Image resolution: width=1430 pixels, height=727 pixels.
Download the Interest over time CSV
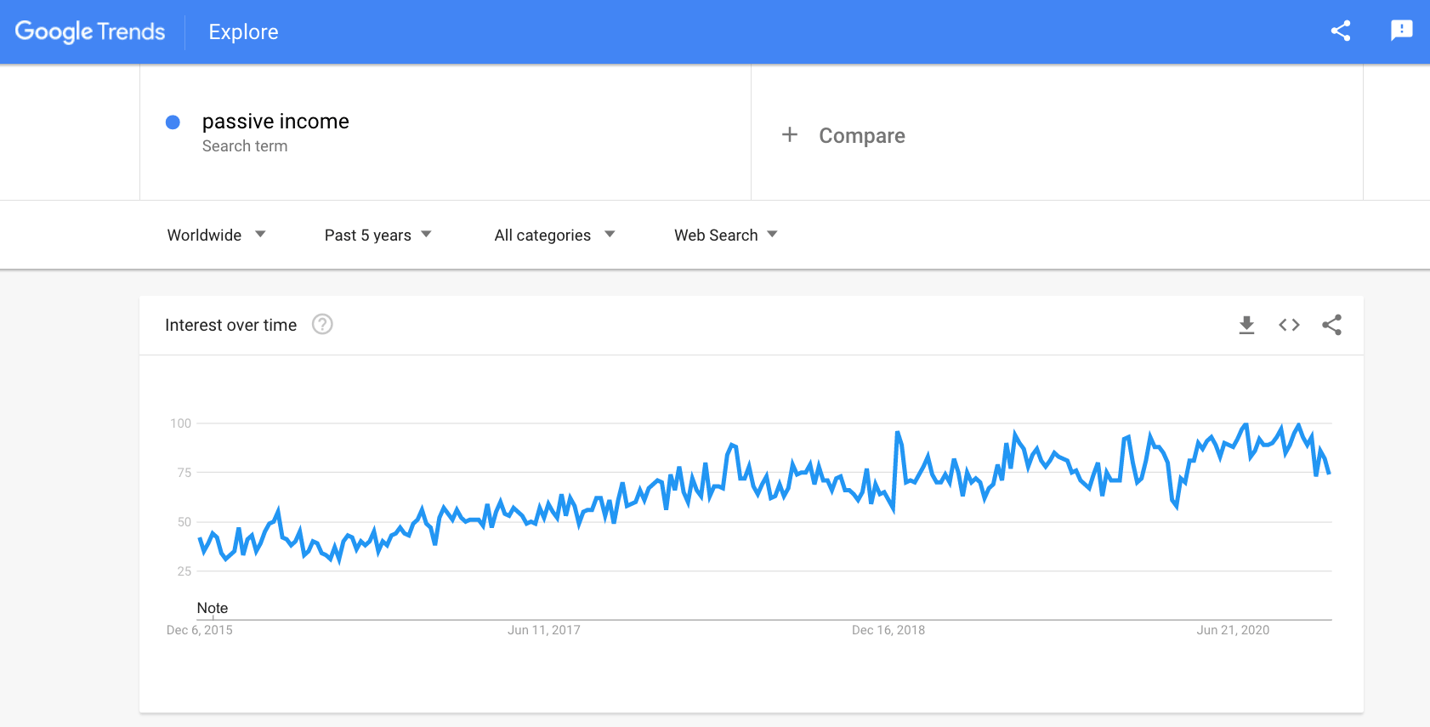coord(1246,325)
